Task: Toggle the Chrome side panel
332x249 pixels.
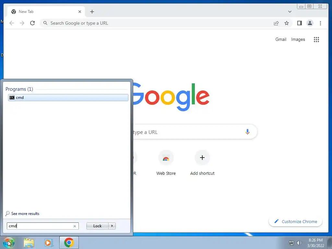Action: (x=299, y=23)
